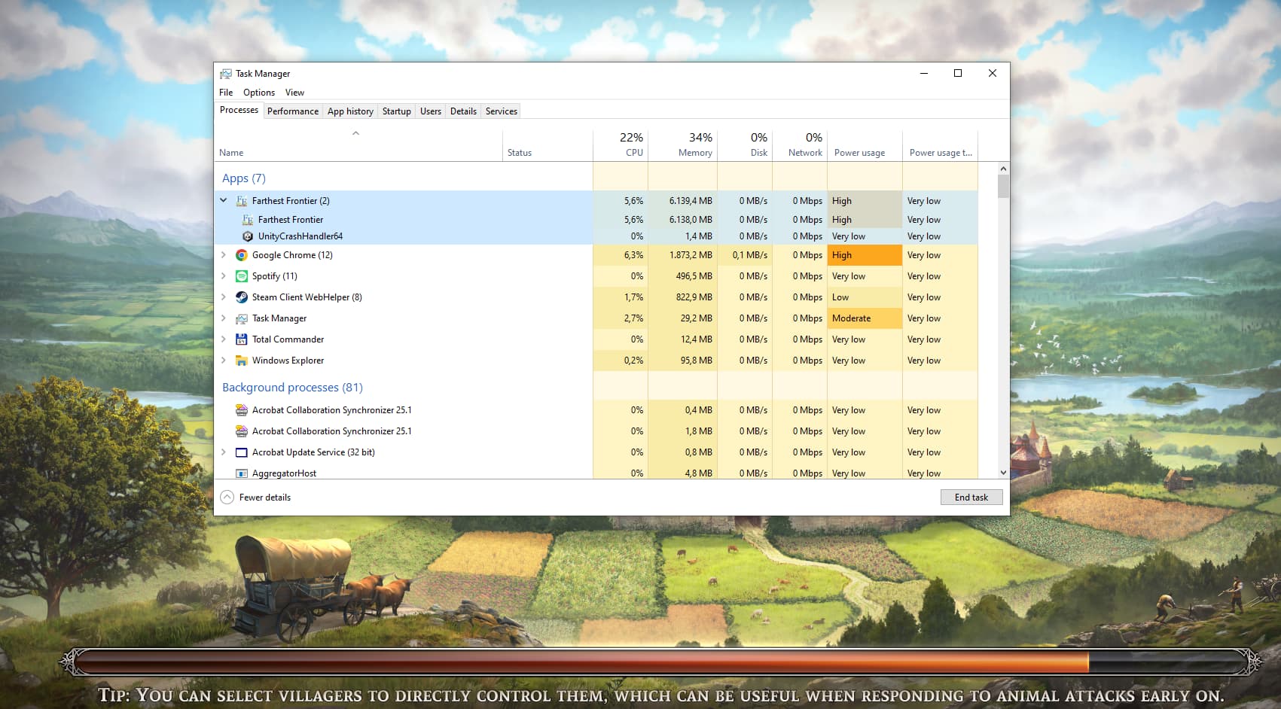1281x709 pixels.
Task: Click the Google Chrome icon in process list
Action: click(241, 255)
